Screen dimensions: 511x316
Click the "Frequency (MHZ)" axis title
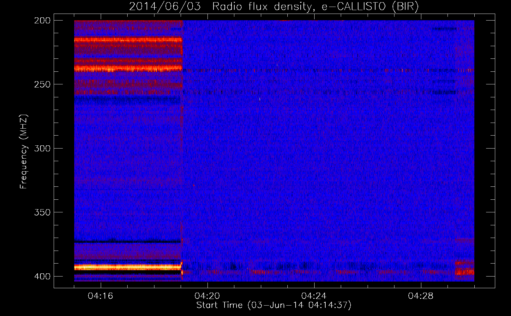tap(24, 152)
